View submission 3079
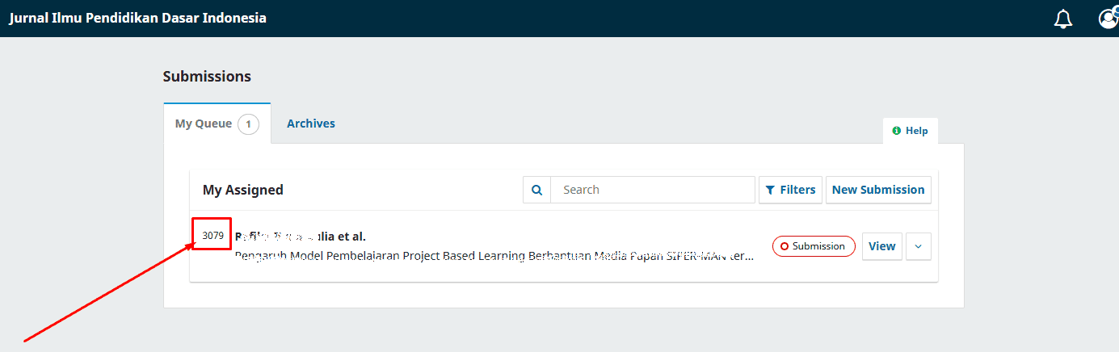Image resolution: width=1119 pixels, height=352 pixels. [x=881, y=246]
